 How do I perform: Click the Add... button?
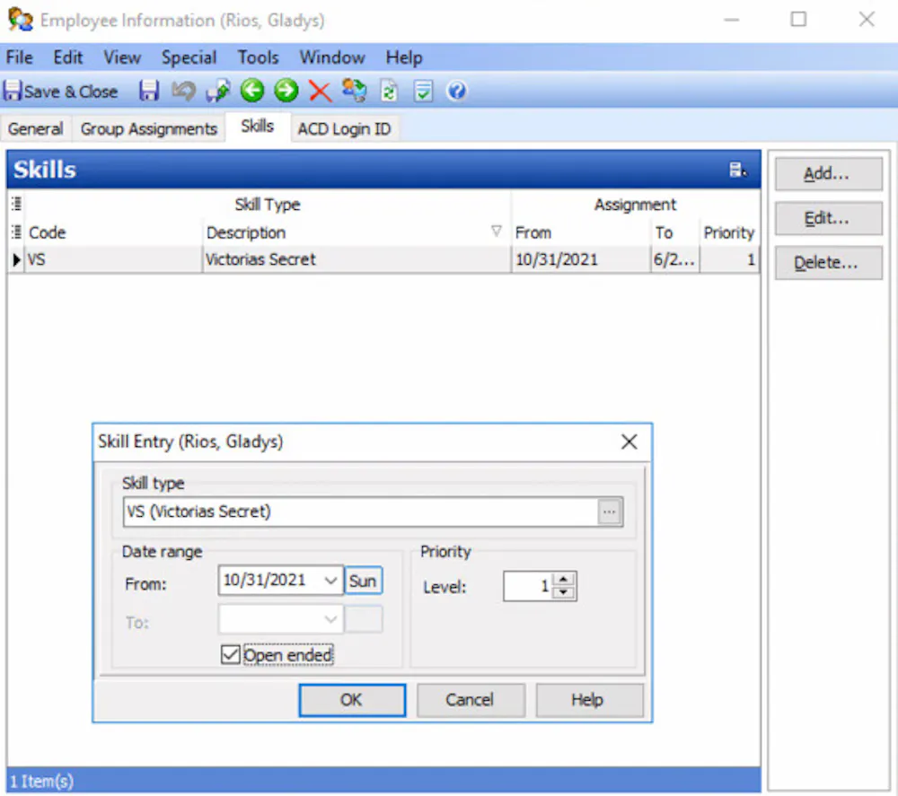(x=828, y=173)
